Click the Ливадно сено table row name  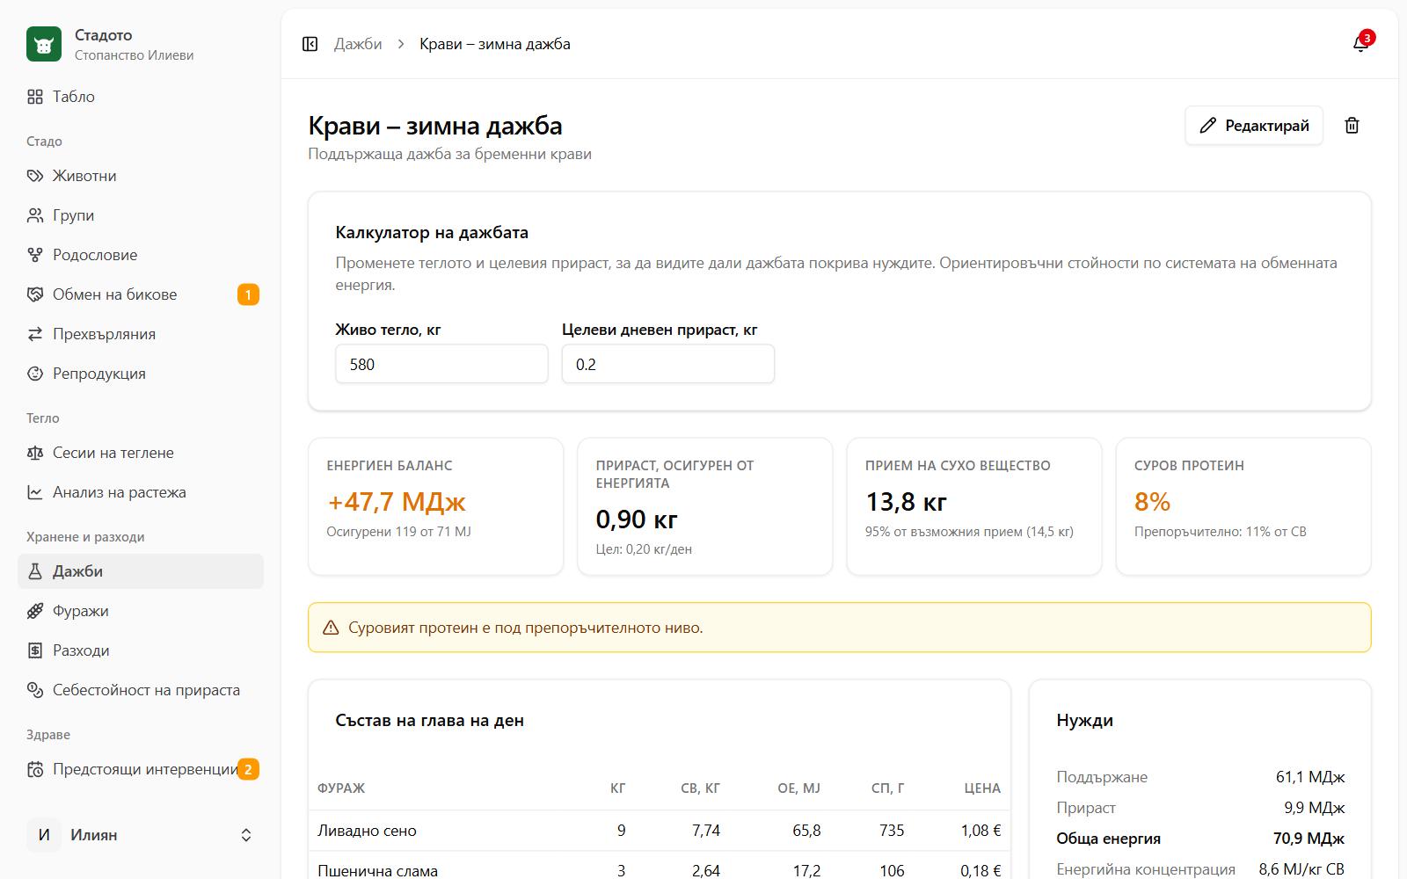point(367,831)
